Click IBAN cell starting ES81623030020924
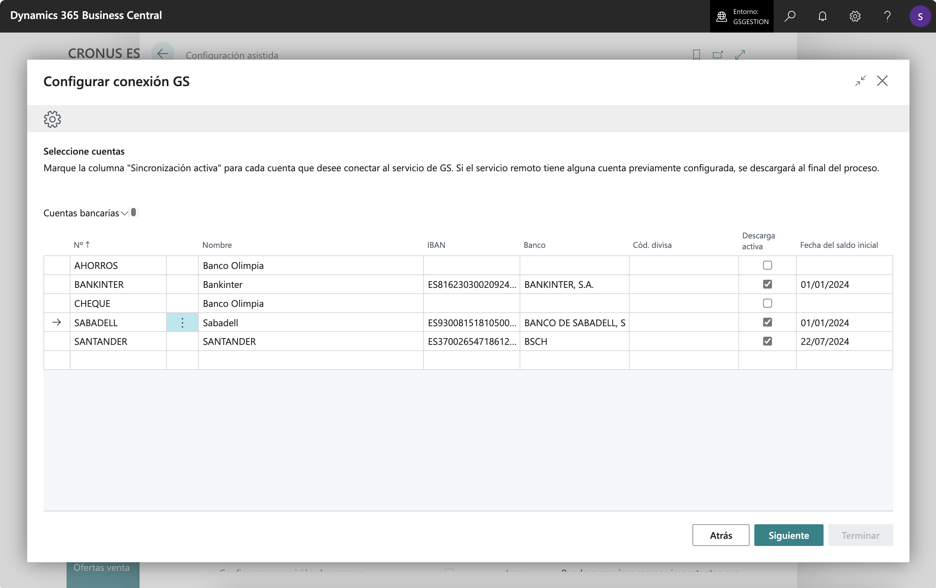 tap(471, 285)
